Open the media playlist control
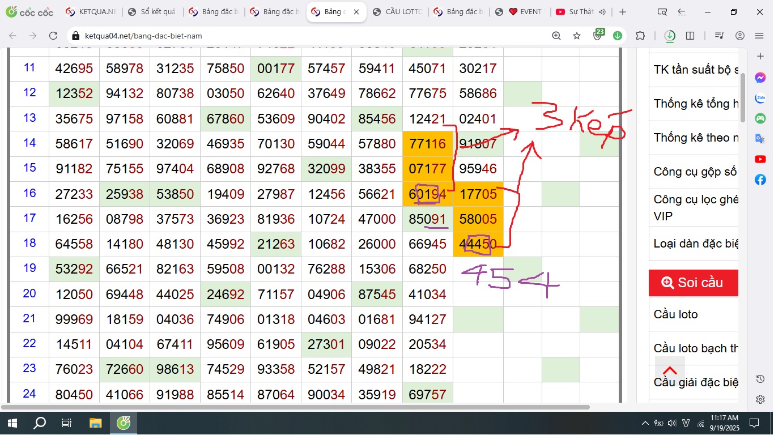Screen dimensions: 774x435 pyautogui.click(x=720, y=36)
